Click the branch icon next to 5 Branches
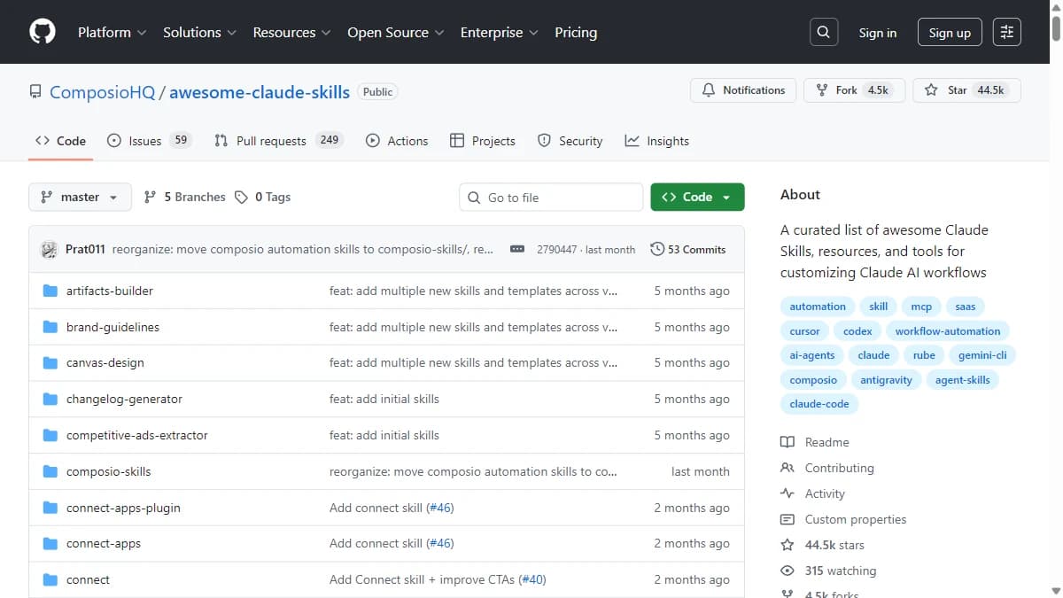 click(150, 197)
